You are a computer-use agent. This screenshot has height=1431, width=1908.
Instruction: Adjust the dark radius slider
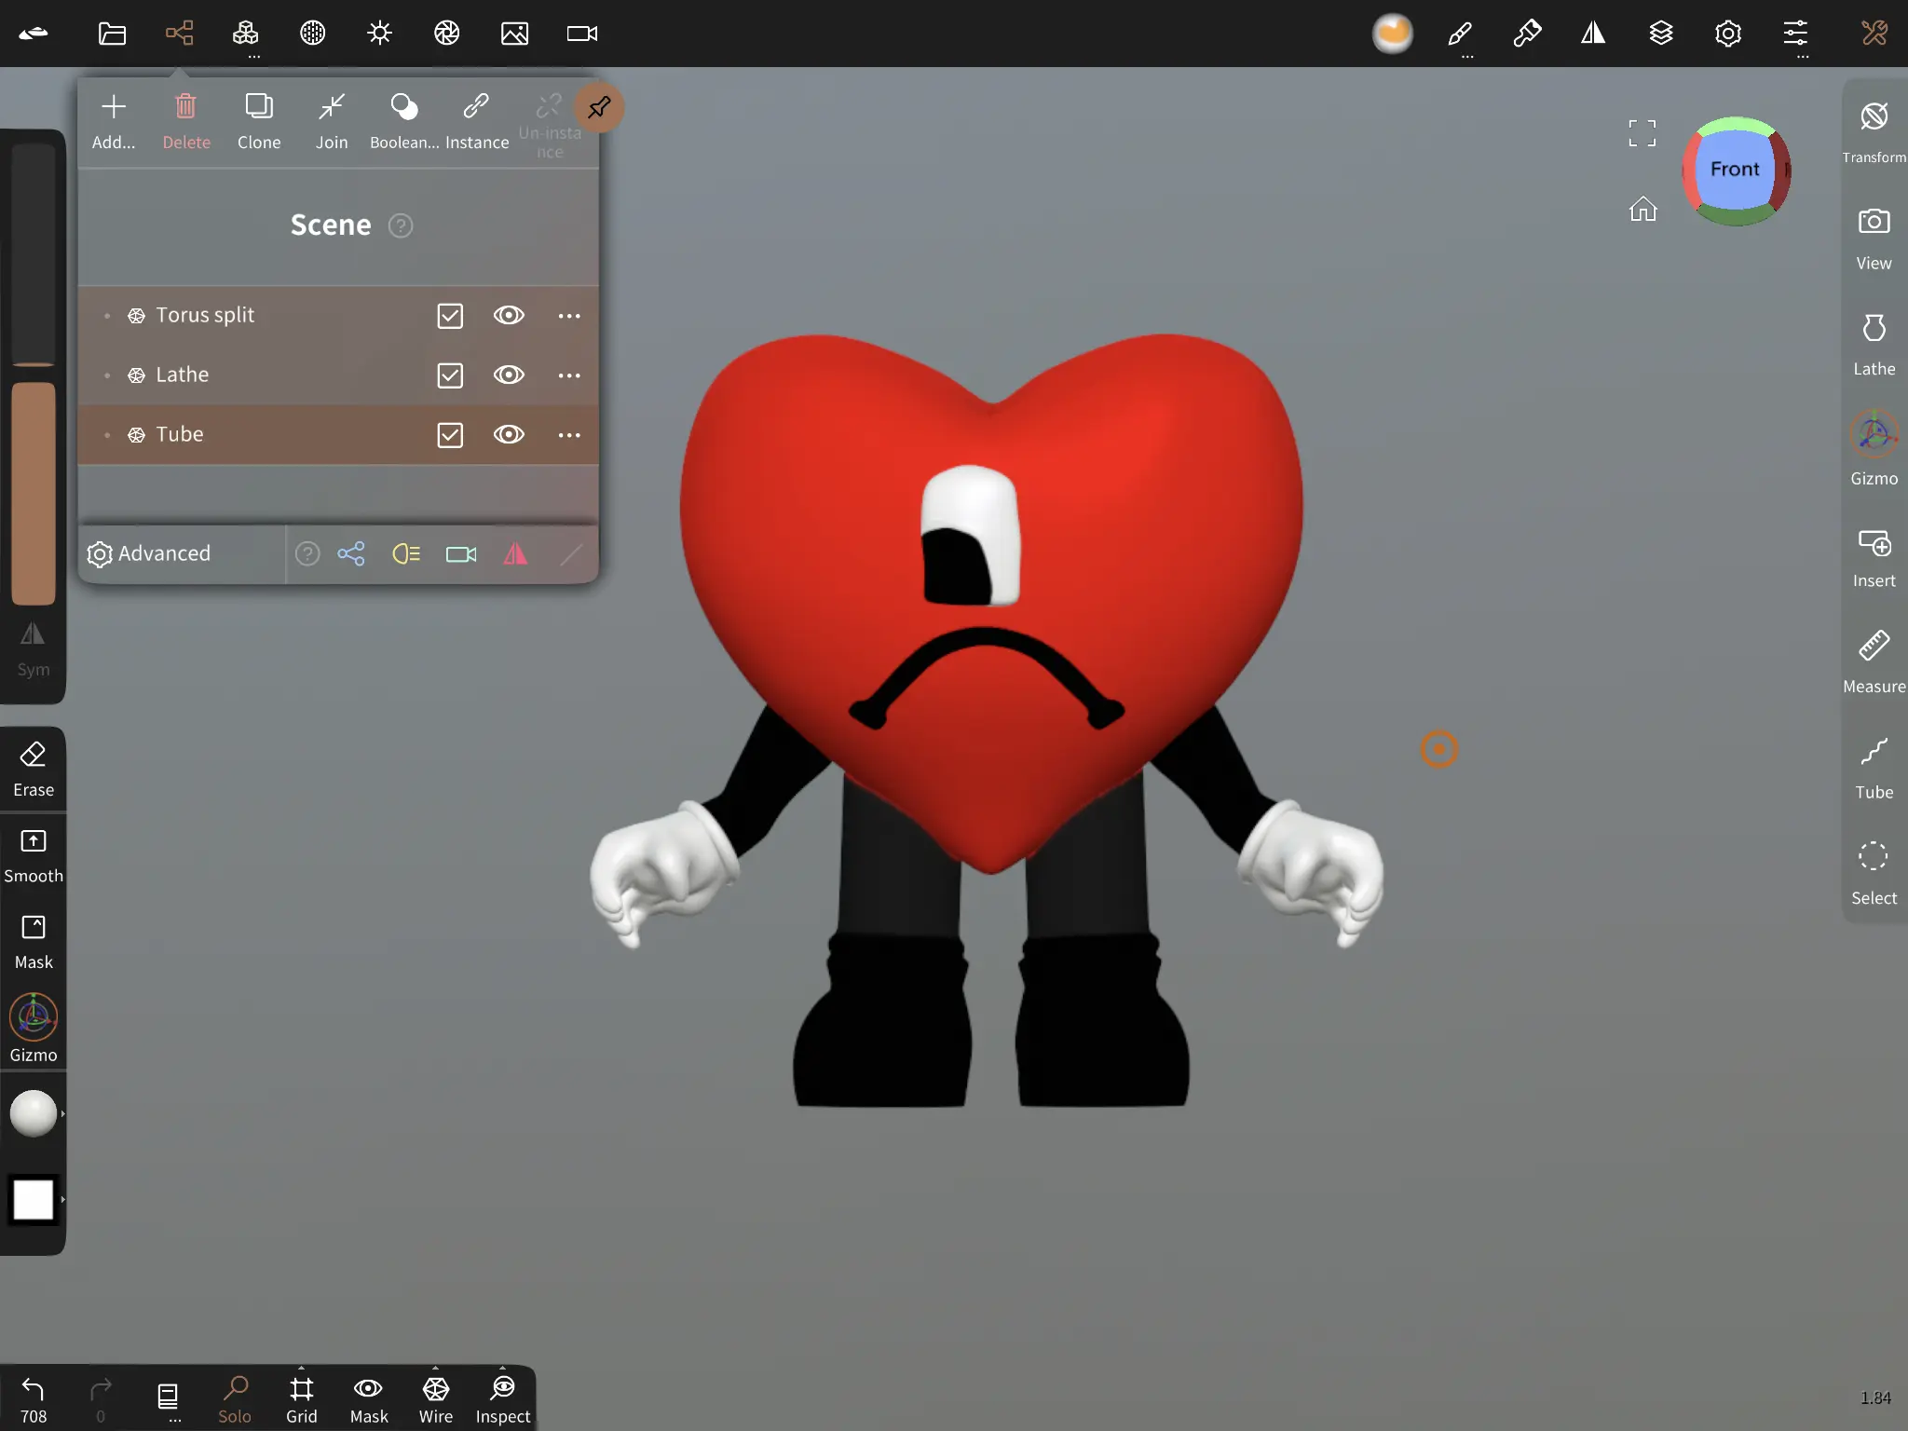[x=34, y=253]
